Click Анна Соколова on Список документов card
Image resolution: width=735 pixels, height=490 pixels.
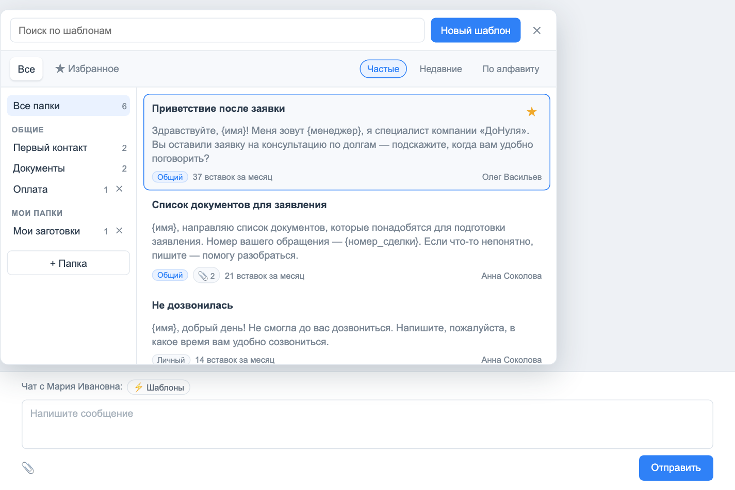coord(512,276)
